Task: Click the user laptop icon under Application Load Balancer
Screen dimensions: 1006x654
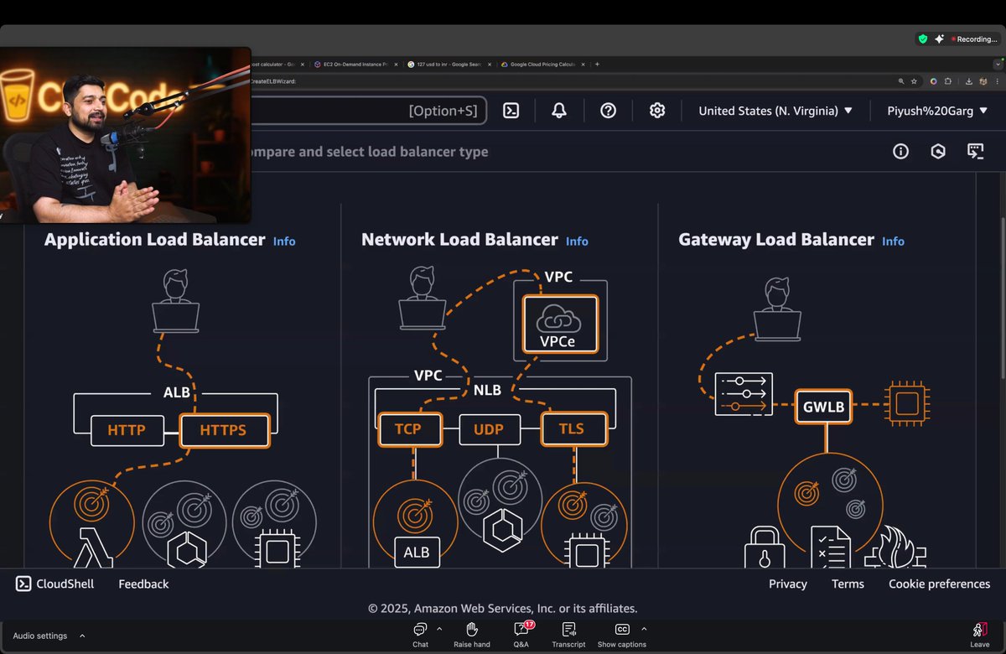Action: (x=176, y=299)
